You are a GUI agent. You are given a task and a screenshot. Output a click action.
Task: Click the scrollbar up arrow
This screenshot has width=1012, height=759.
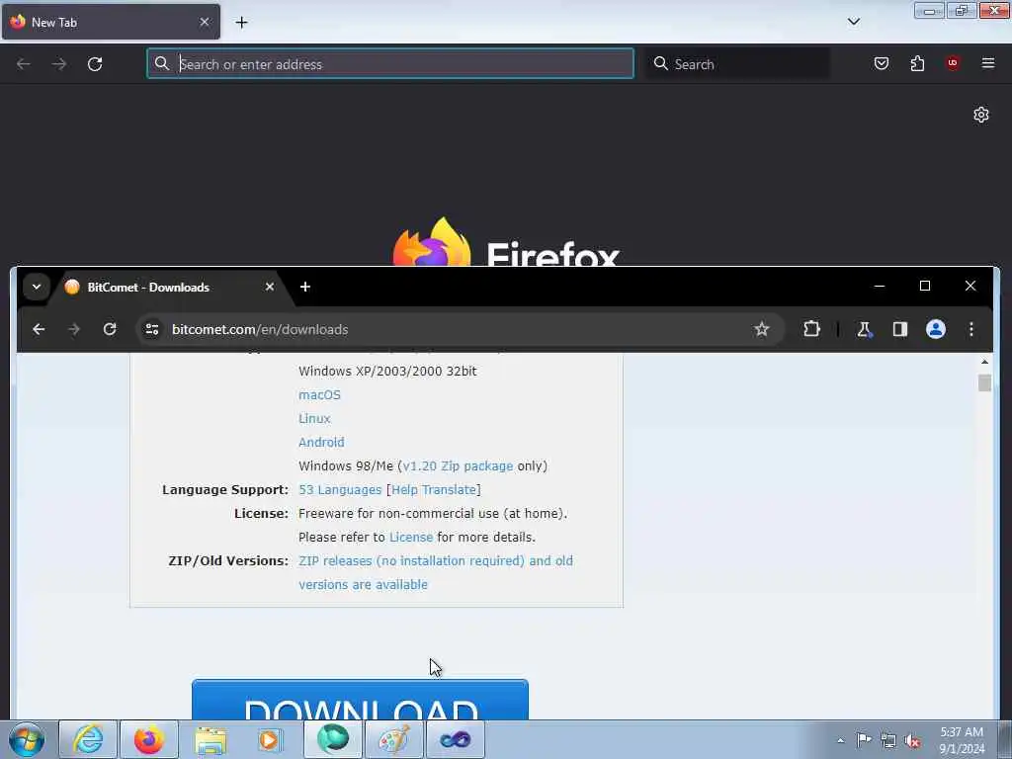coord(984,362)
